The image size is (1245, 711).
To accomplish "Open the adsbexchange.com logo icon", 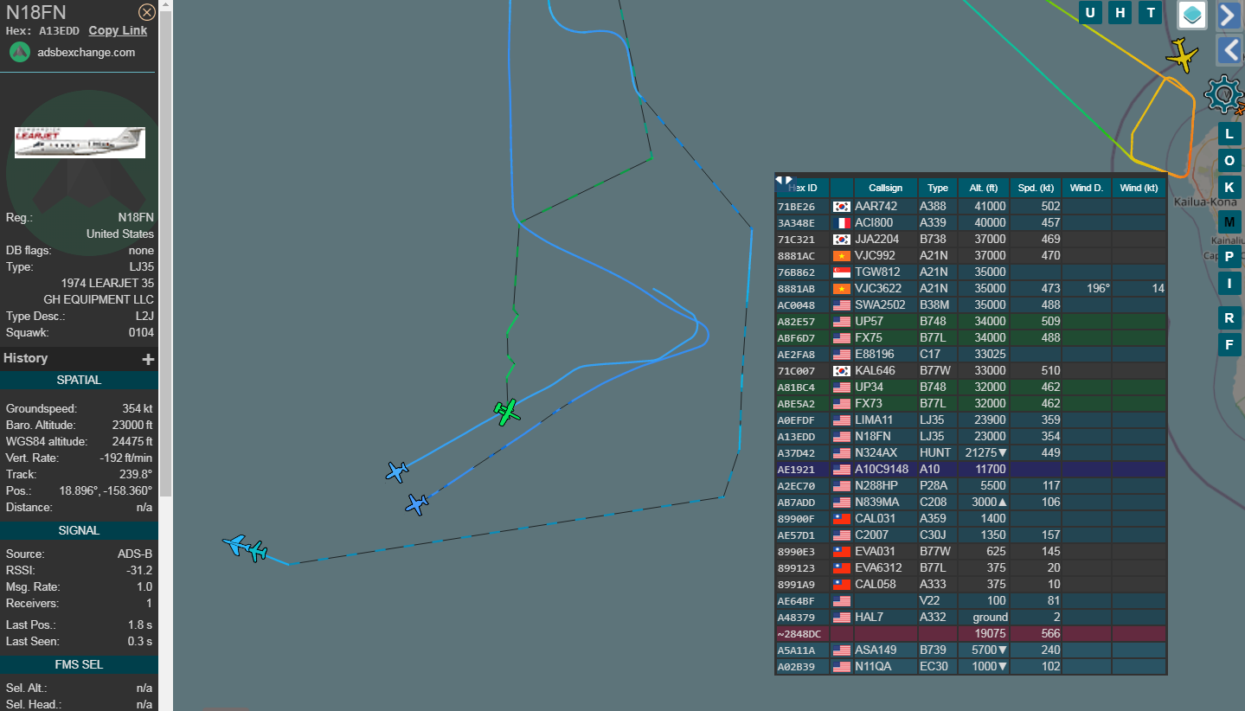I will pyautogui.click(x=20, y=52).
